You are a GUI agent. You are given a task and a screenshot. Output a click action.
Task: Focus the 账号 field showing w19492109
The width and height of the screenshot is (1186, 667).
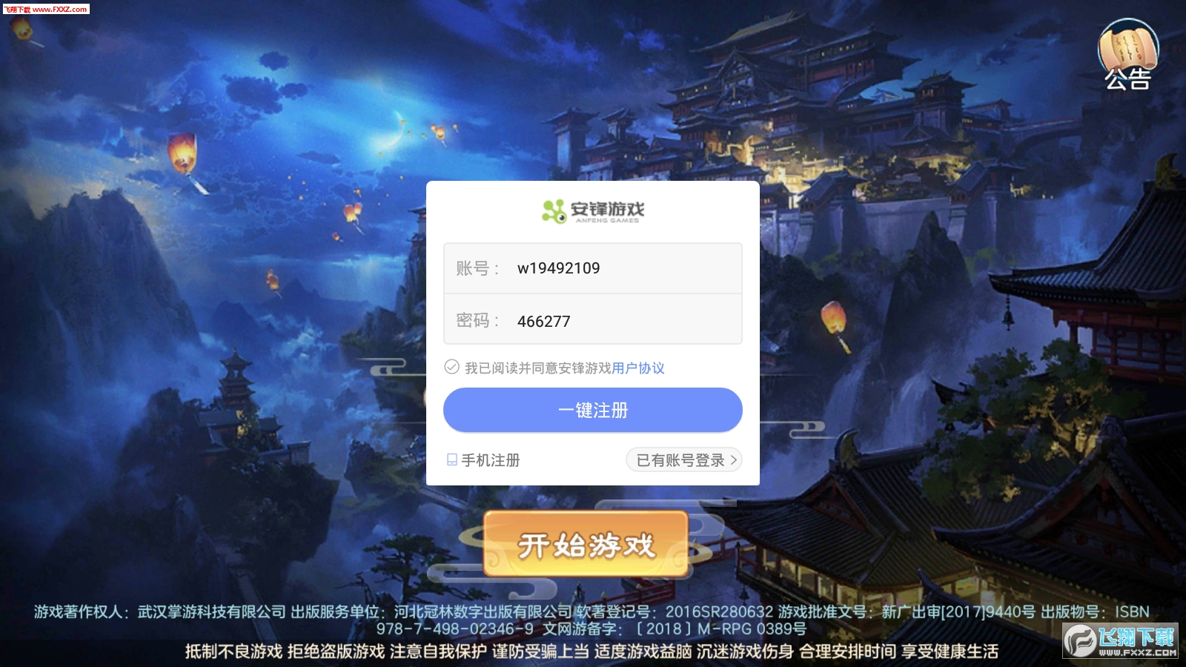click(x=593, y=268)
